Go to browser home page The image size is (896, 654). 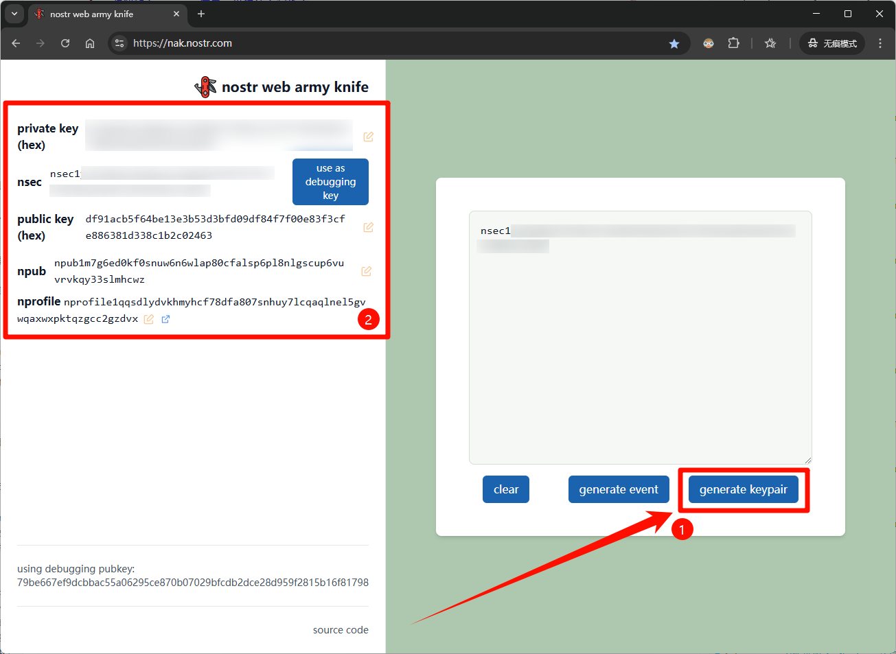point(90,43)
